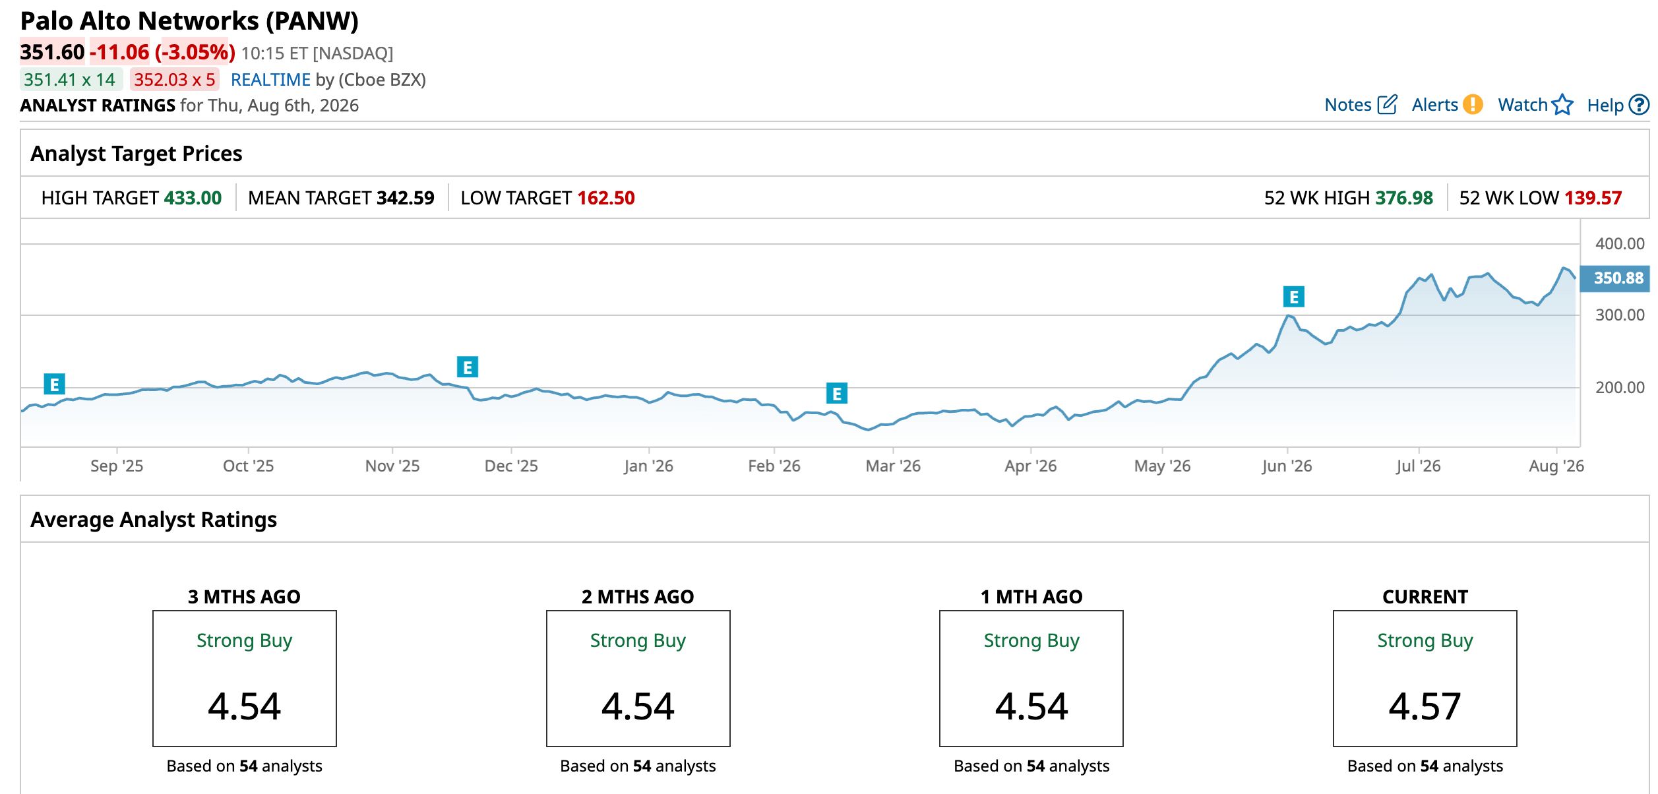Image resolution: width=1658 pixels, height=794 pixels.
Task: Click 'Based on 54 analysts' under 3 MTHS AGO
Action: [x=245, y=766]
